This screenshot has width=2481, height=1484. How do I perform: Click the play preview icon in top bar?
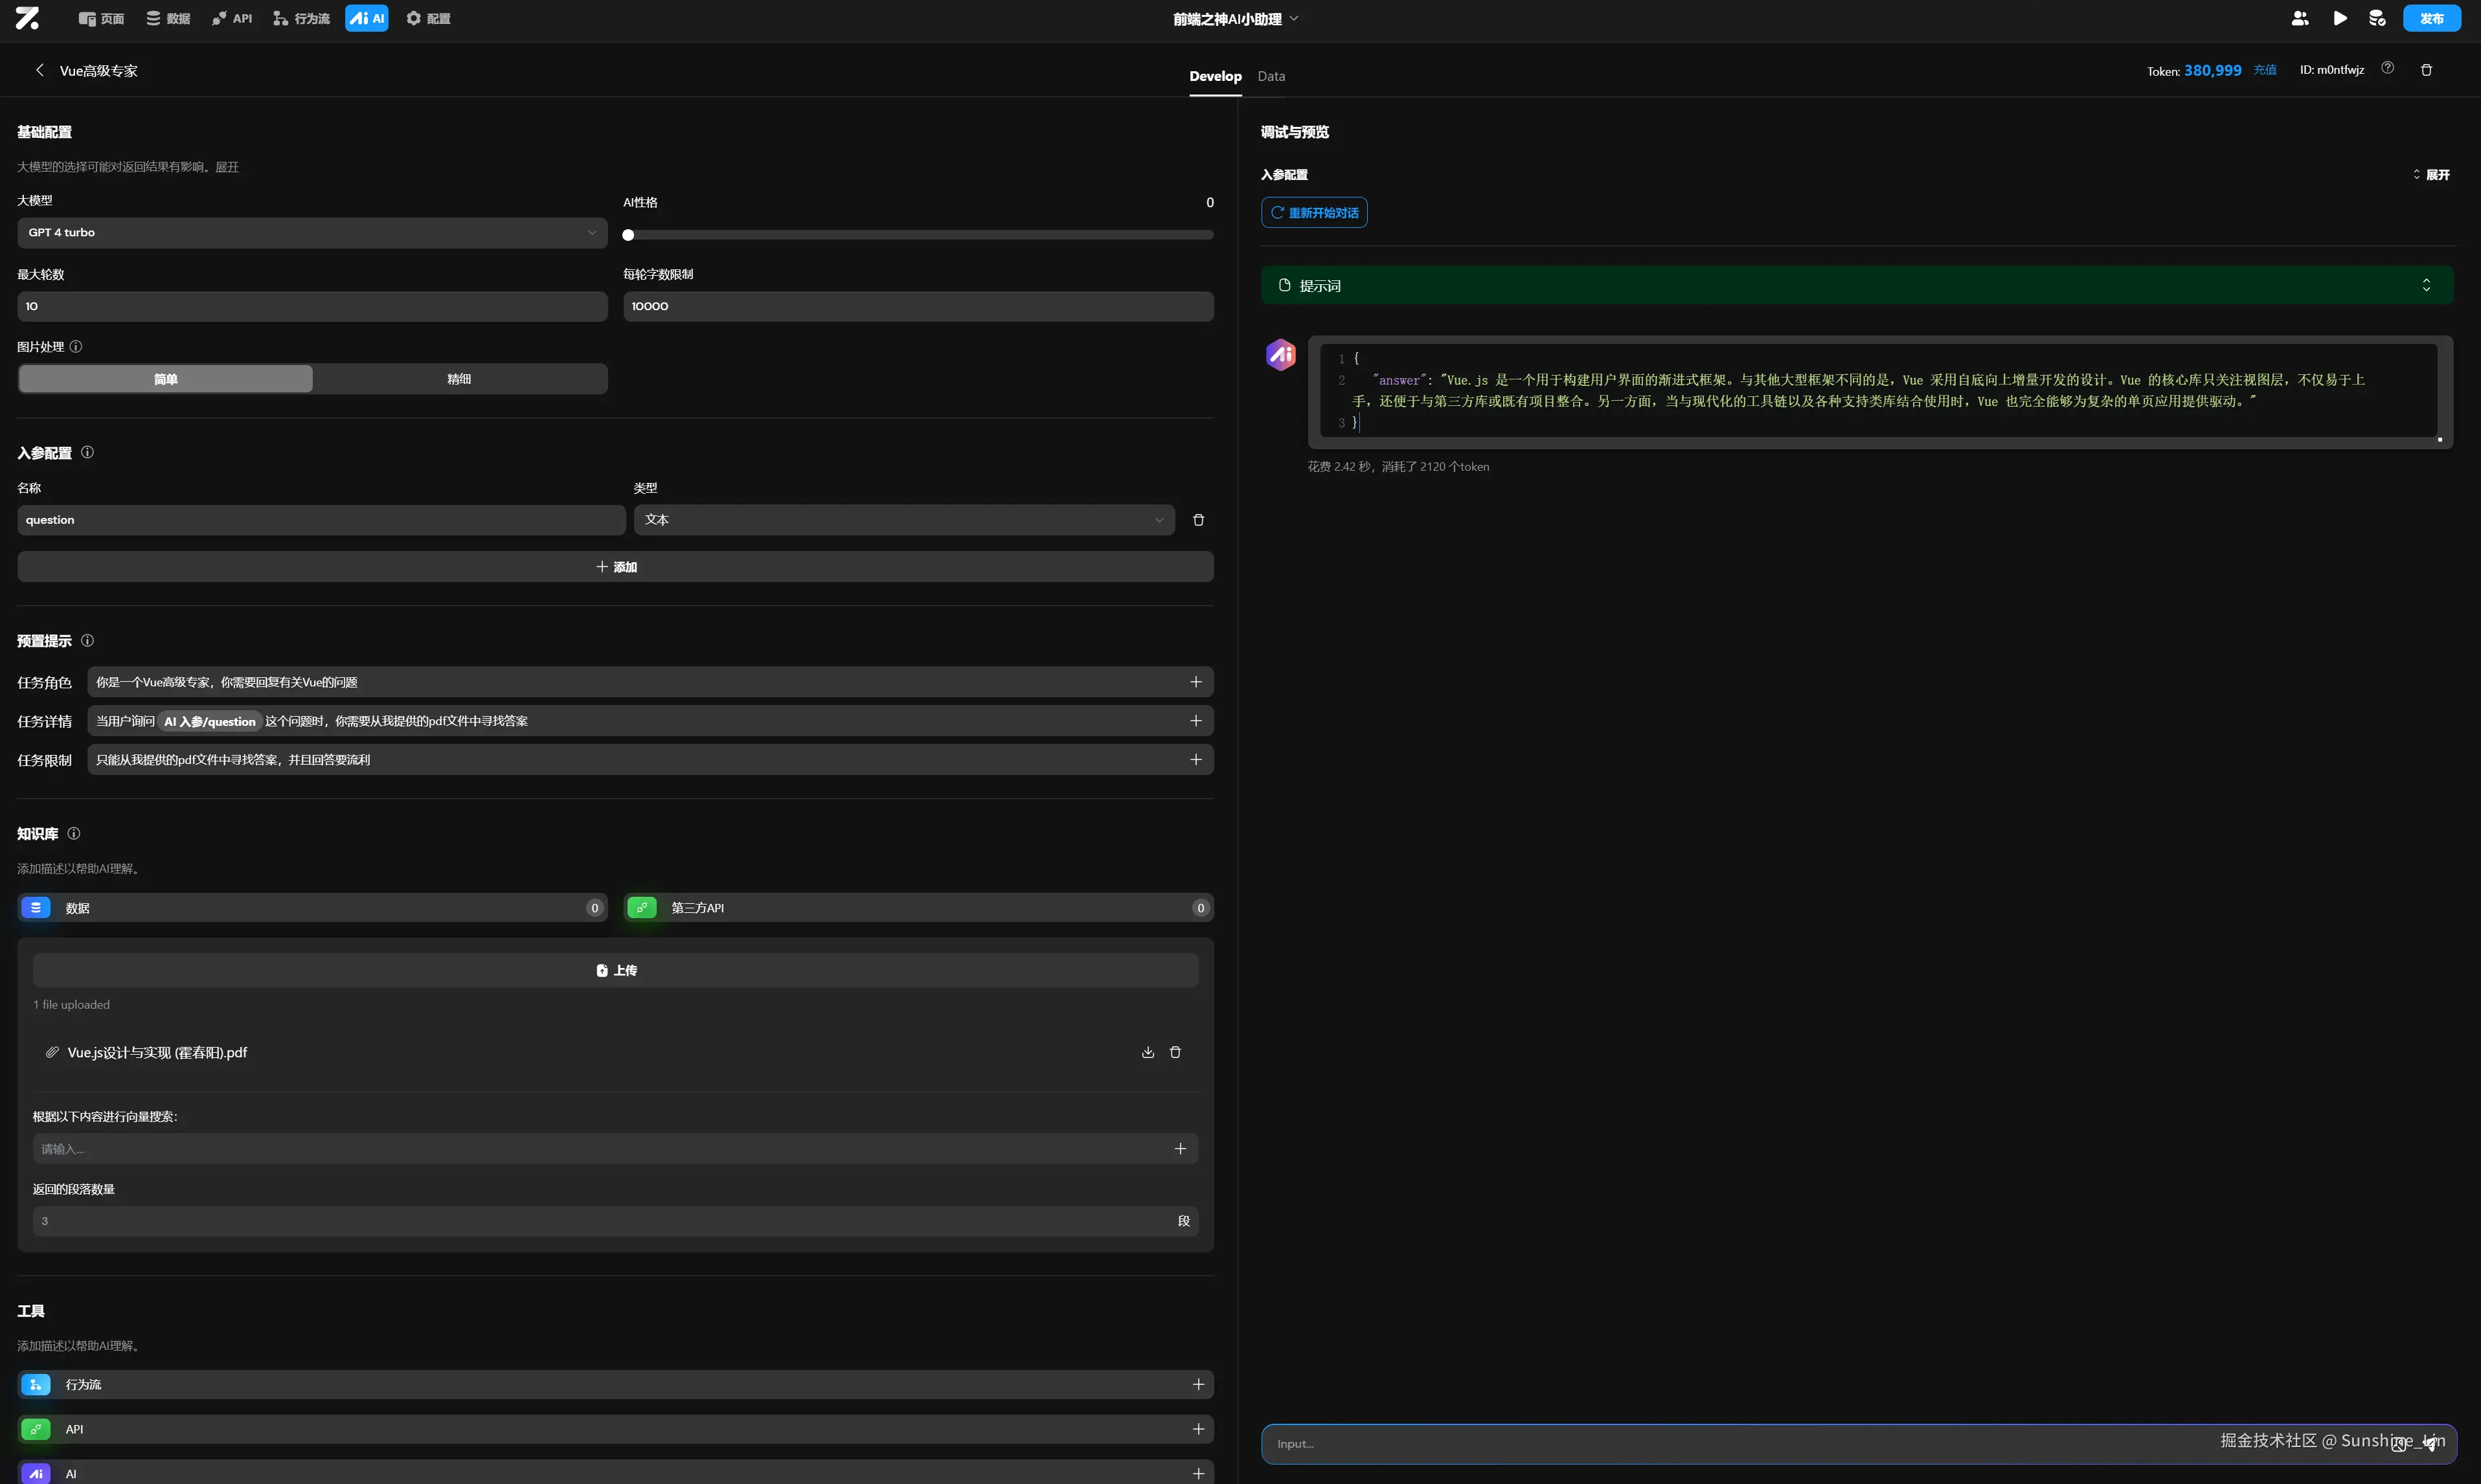(2340, 18)
